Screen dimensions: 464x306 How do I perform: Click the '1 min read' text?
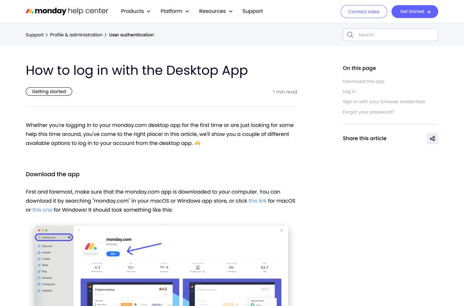pos(285,92)
